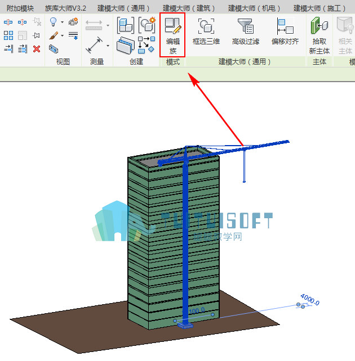The width and height of the screenshot is (355, 361).
Task: Click the create similar cubes icon
Action: pyautogui.click(x=126, y=25)
